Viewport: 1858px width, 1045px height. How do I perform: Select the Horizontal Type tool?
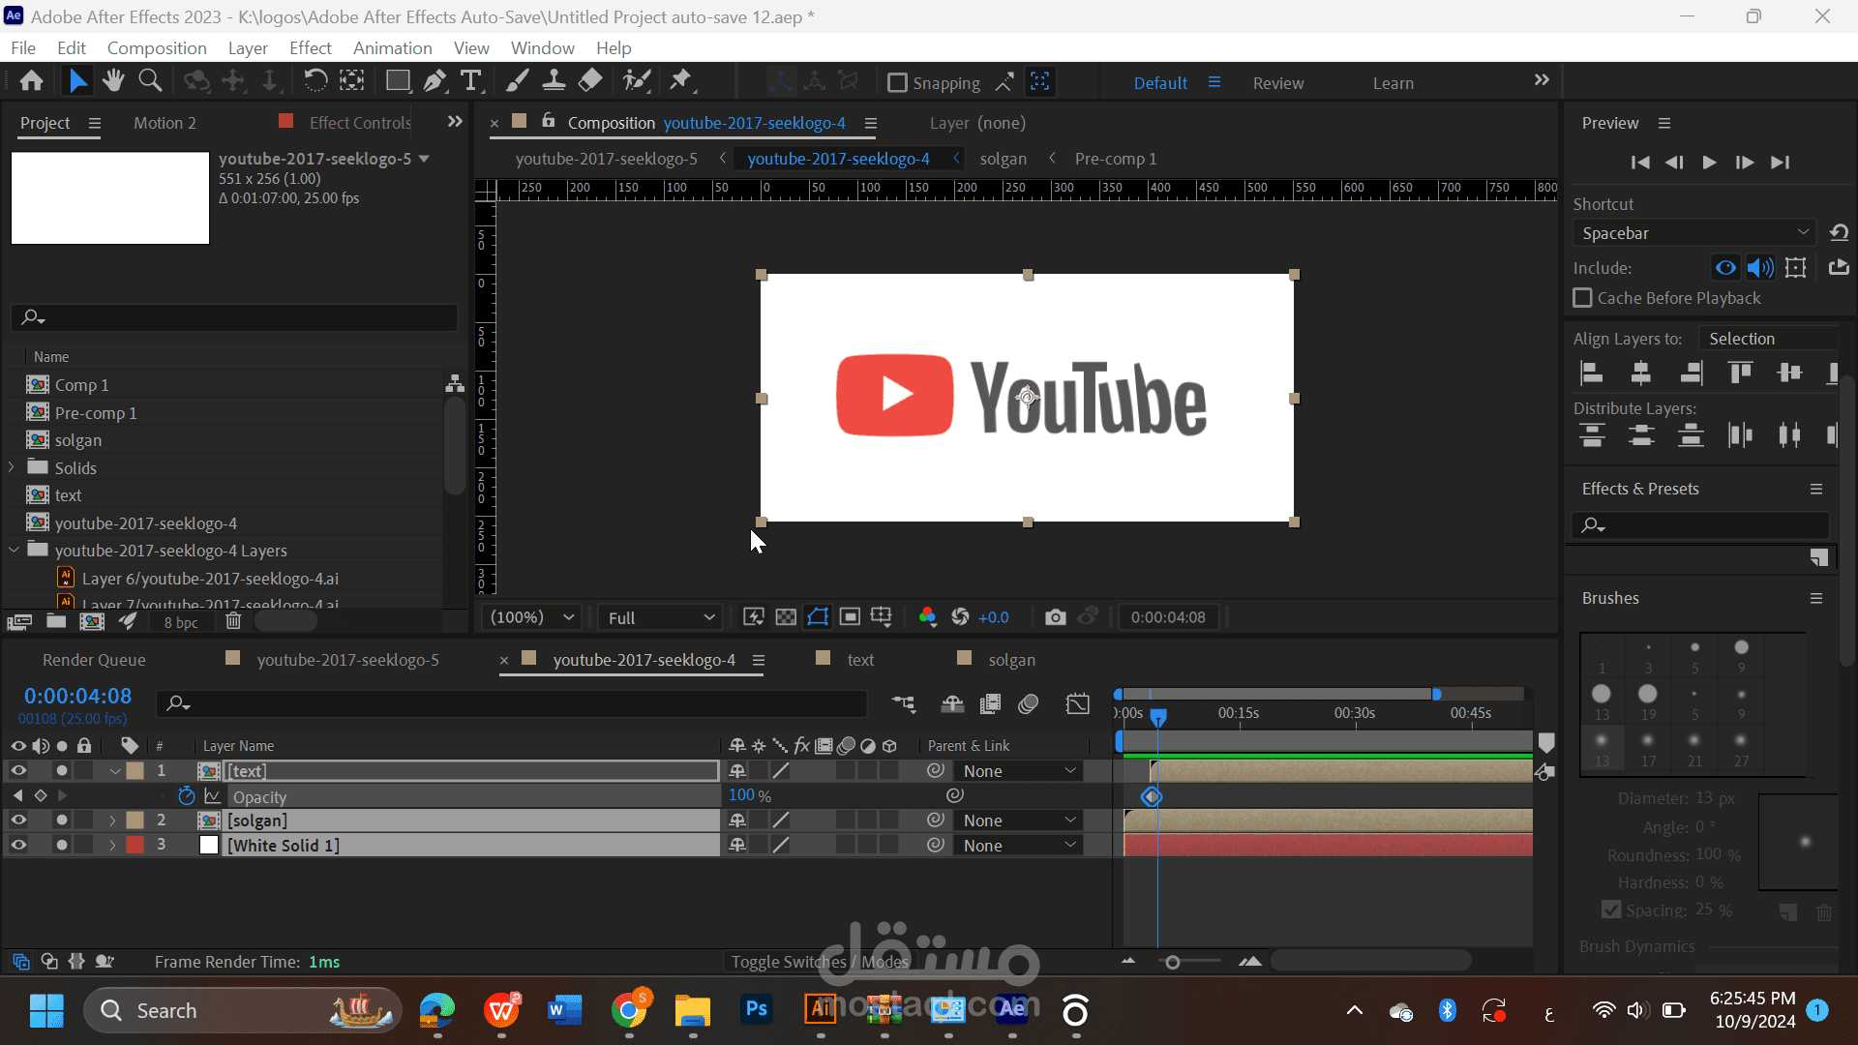click(471, 81)
